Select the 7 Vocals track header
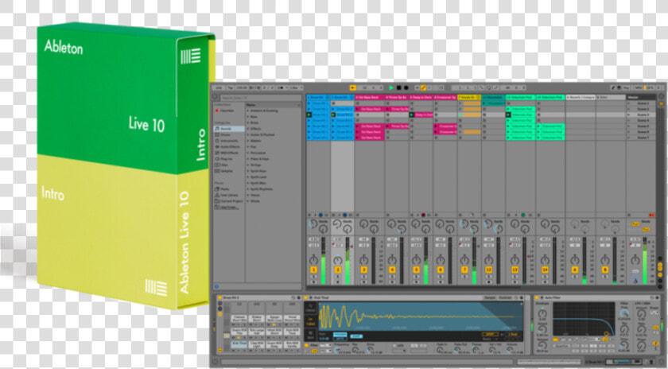The height and width of the screenshot is (369, 668). coord(469,98)
